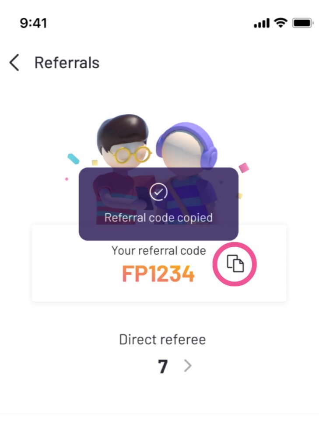319x425 pixels.
Task: Open the direct referee list chevron
Action: tap(188, 365)
